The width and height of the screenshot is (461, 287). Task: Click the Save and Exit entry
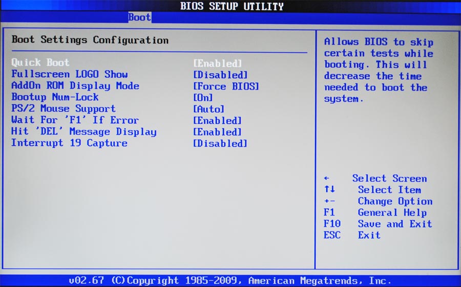pyautogui.click(x=378, y=224)
